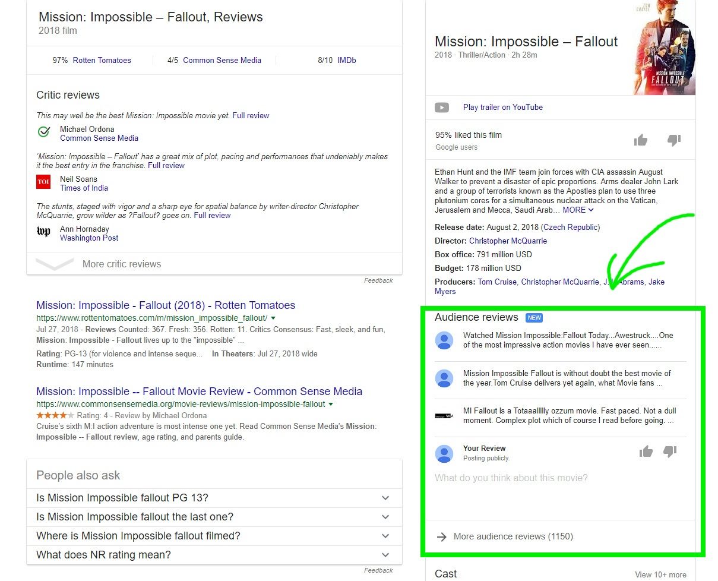This screenshot has height=581, width=718.
Task: Open producer Tom Cruise link
Action: [x=497, y=282]
